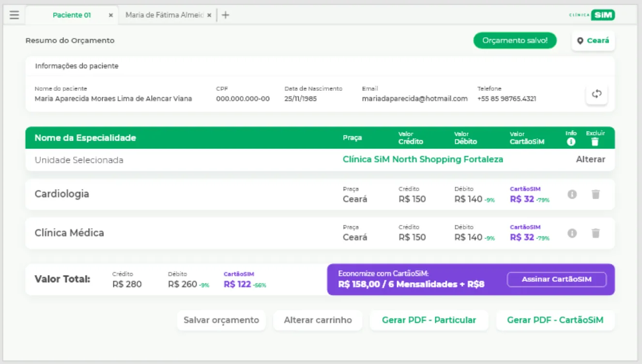Switch to Maria de Fátima tab

coord(164,15)
